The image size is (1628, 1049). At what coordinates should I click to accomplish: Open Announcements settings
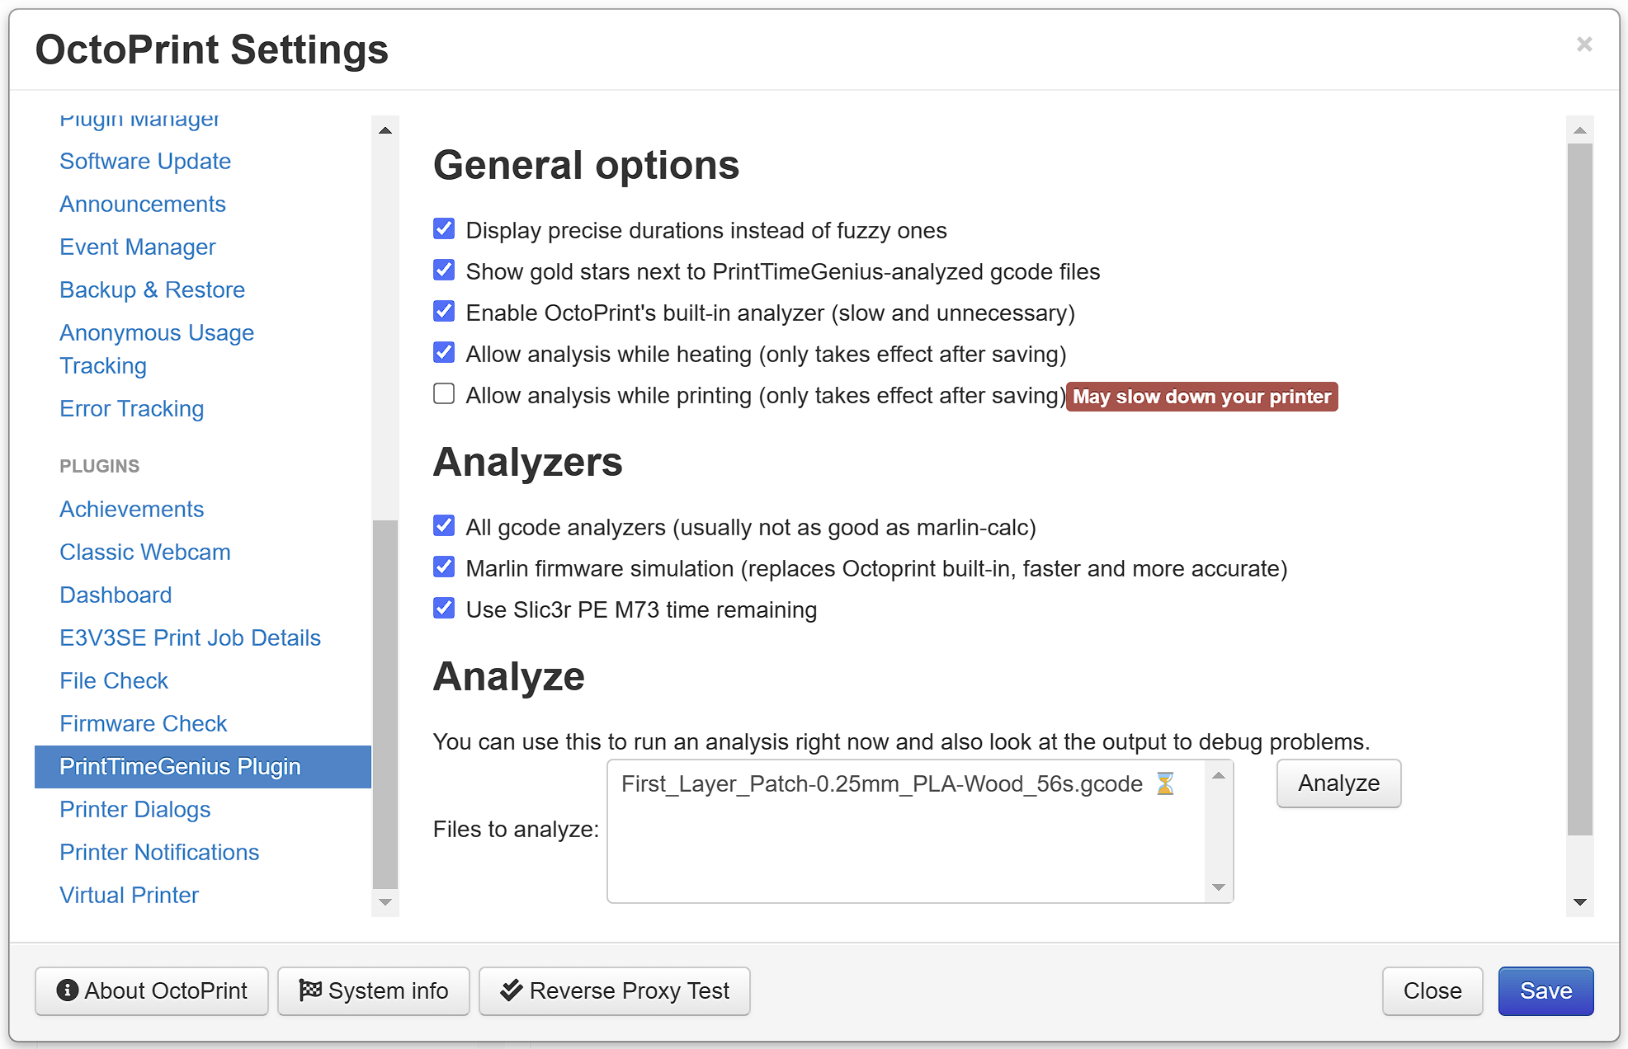click(x=143, y=204)
